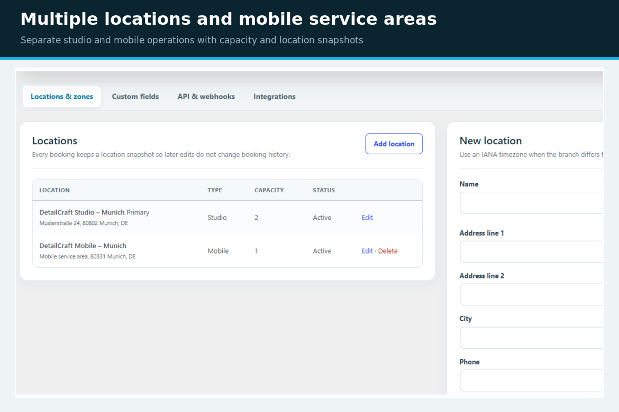619x412 pixels.
Task: Click the CAPACITY column header
Action: tap(269, 191)
